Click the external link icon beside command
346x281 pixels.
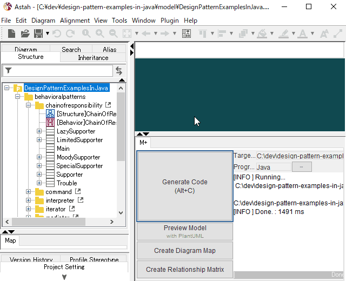pyautogui.click(x=78, y=191)
